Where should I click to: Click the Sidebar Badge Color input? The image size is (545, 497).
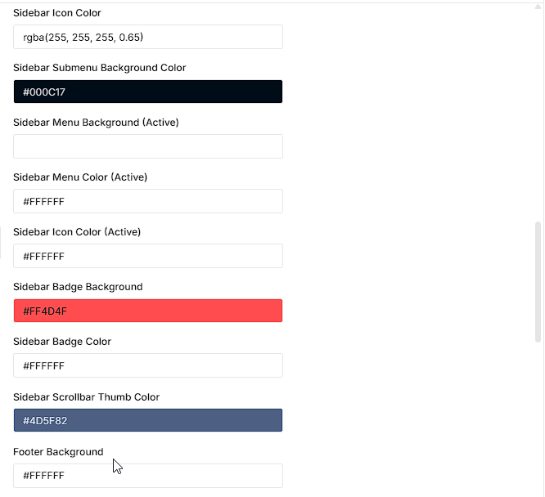(148, 365)
